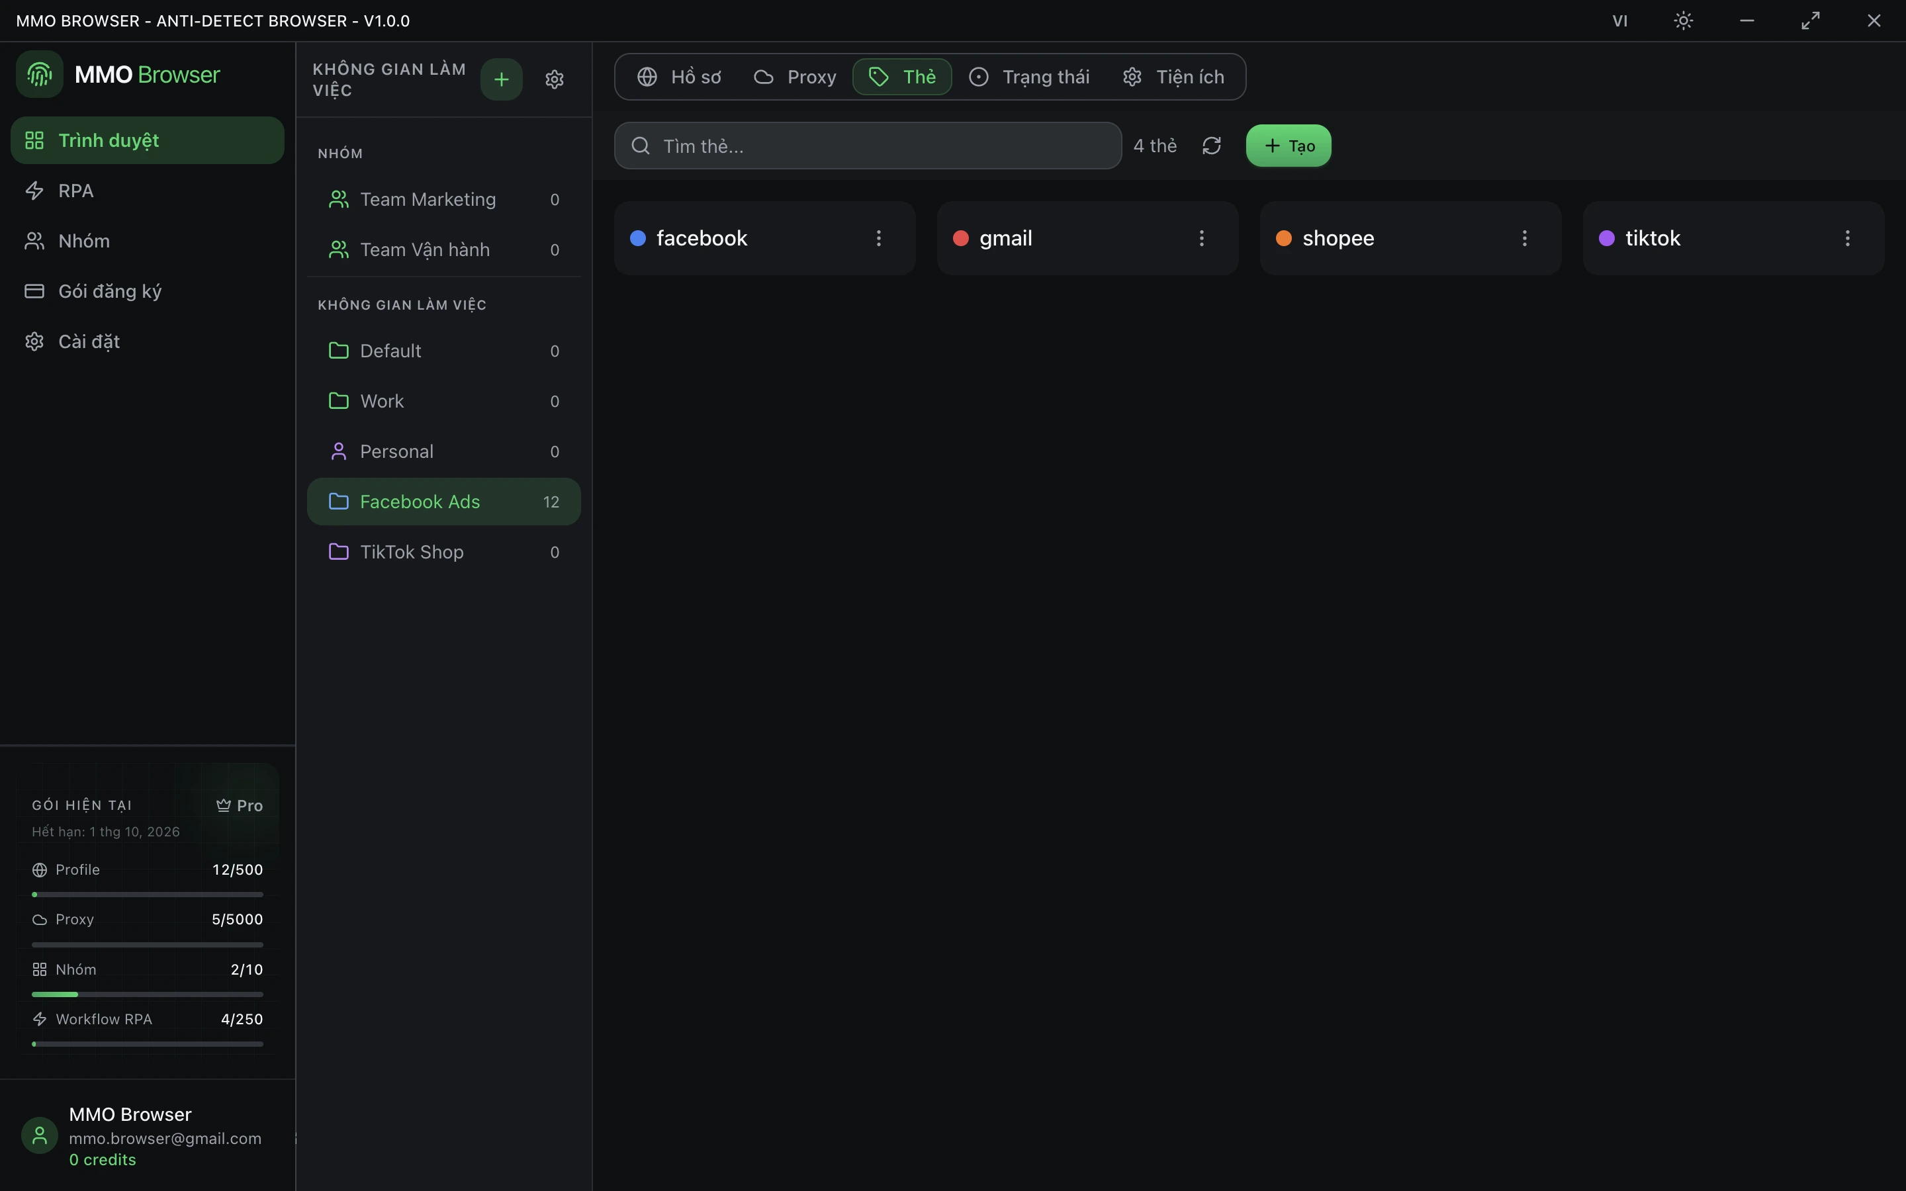
Task: Click the green Tạo button
Action: coord(1289,146)
